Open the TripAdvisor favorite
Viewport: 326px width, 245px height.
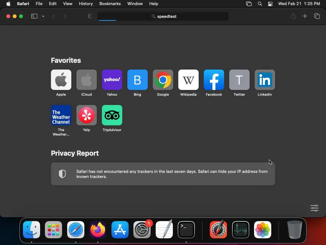click(112, 115)
